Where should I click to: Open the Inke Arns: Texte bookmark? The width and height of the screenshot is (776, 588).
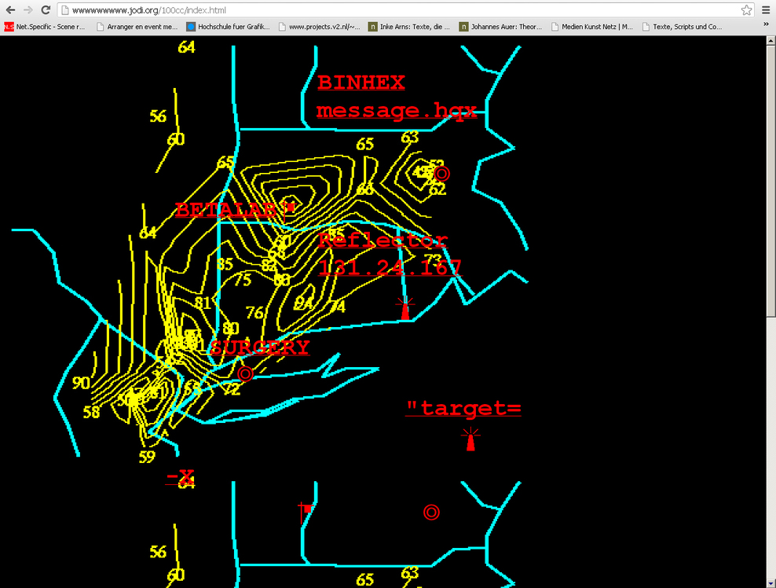[x=409, y=27]
